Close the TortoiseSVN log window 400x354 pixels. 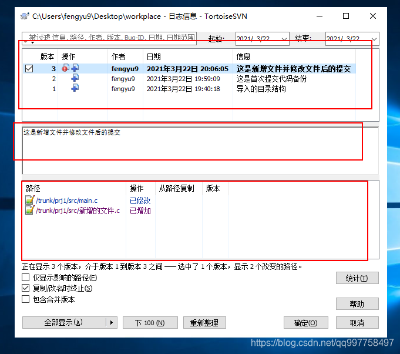pos(373,16)
